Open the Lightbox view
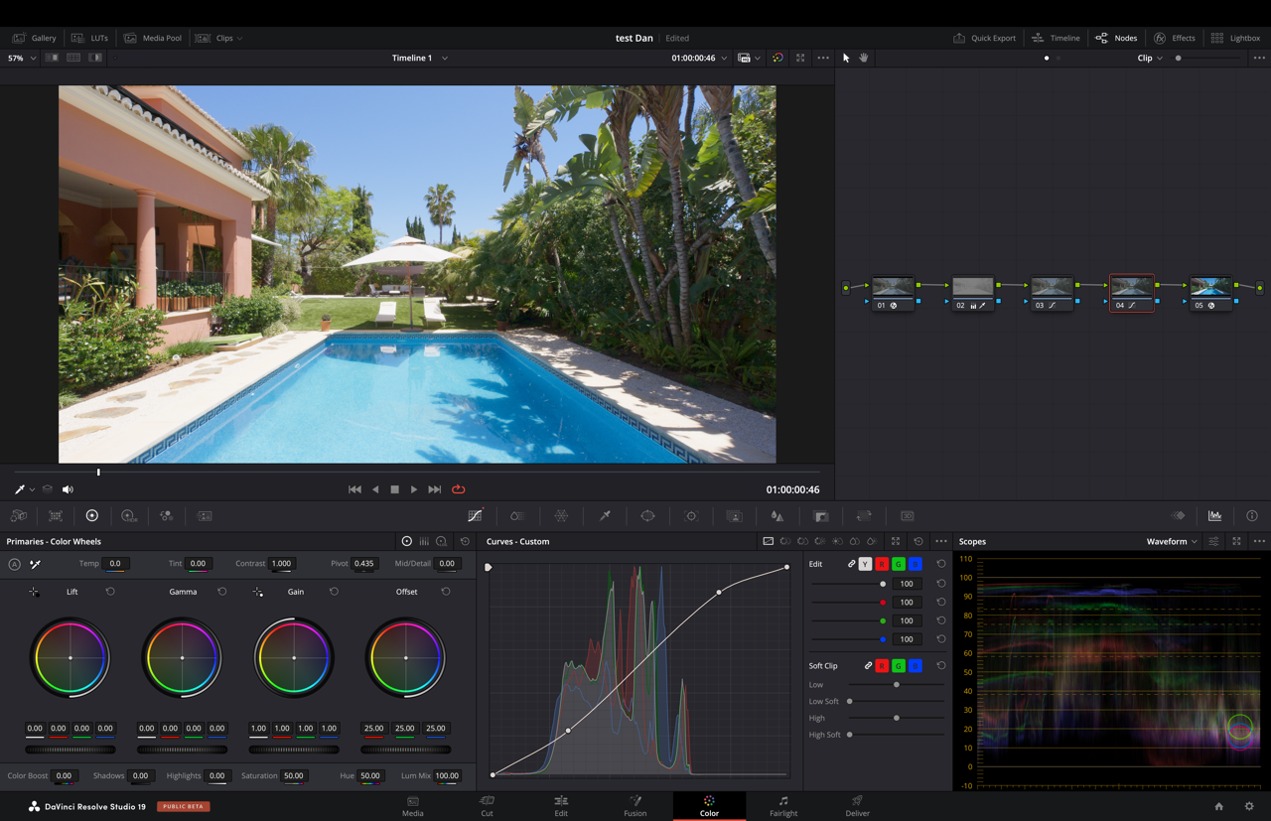The width and height of the screenshot is (1271, 821). [1236, 39]
